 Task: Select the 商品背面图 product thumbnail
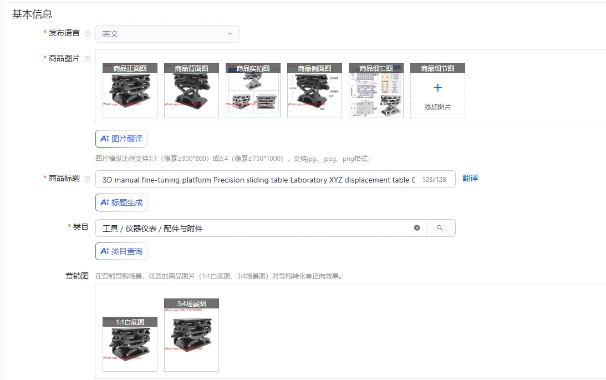coord(191,90)
